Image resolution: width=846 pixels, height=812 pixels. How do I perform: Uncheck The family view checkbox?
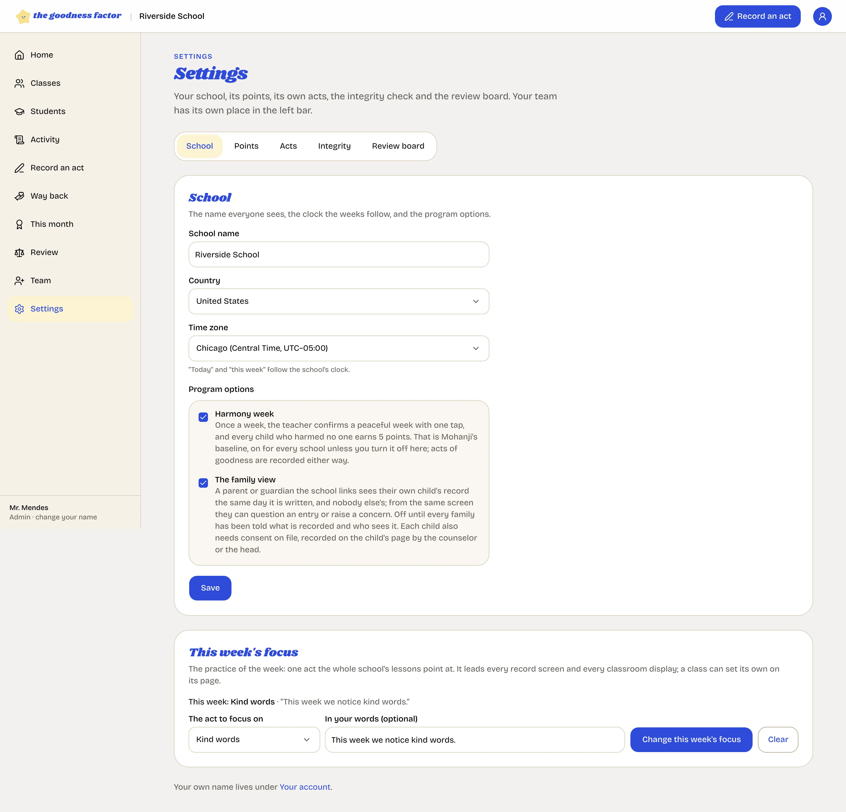coord(203,483)
